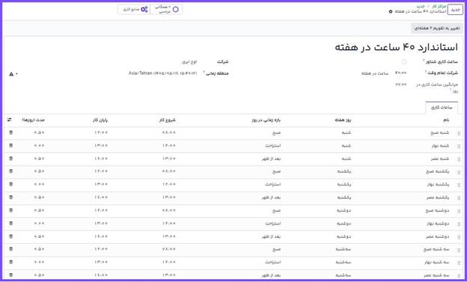Select the ساعات کاری tab
The image size is (467, 282).
pyautogui.click(x=442, y=108)
